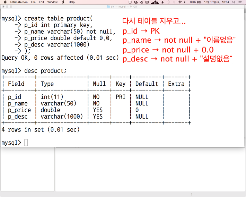Click the 'create table product(' line

point(59,18)
